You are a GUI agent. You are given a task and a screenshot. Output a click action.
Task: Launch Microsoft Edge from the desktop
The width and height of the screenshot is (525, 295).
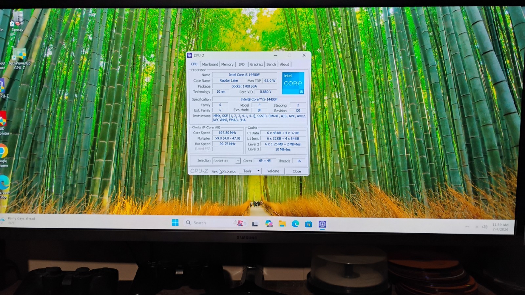pyautogui.click(x=4, y=187)
